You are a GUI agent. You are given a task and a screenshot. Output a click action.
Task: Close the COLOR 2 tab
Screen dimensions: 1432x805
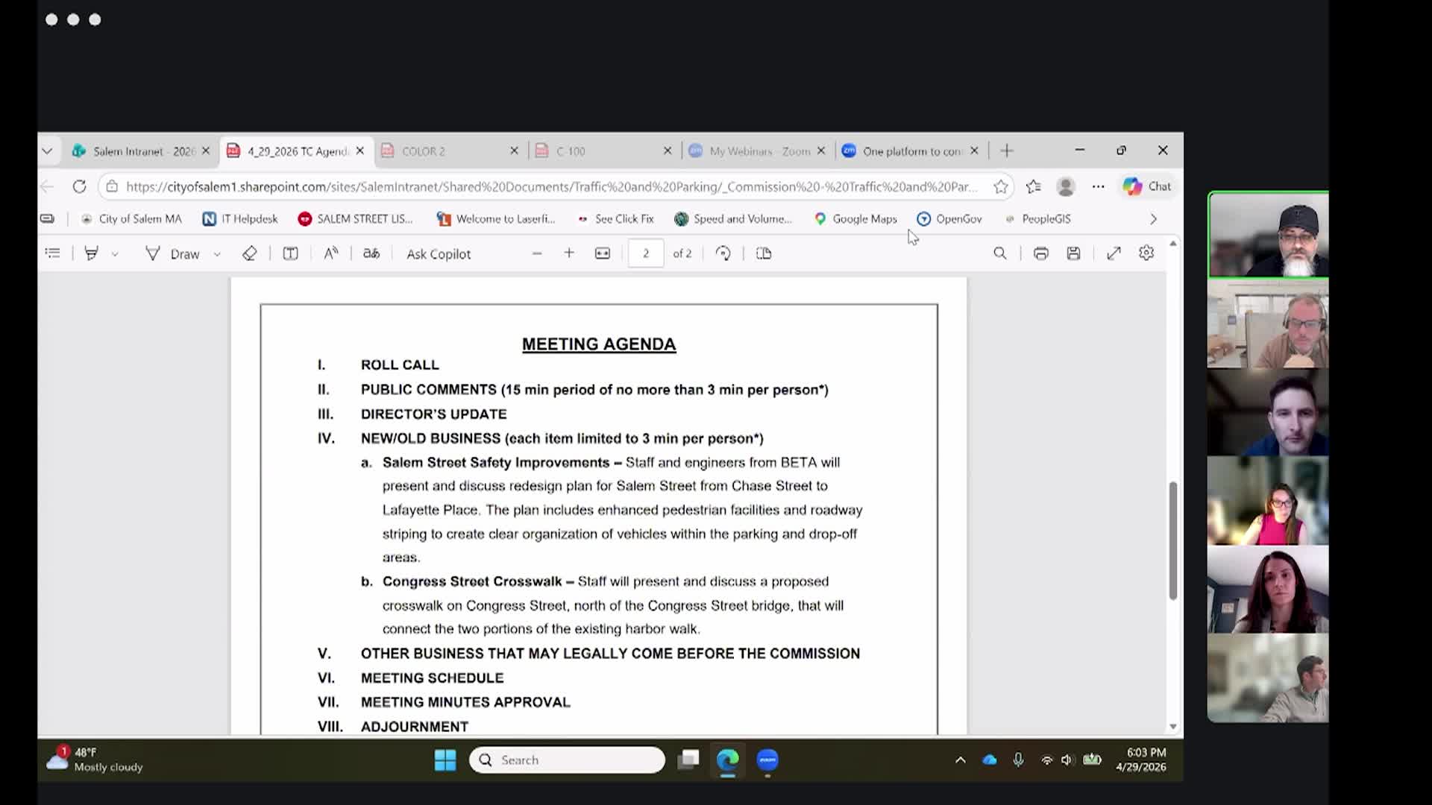click(x=514, y=151)
